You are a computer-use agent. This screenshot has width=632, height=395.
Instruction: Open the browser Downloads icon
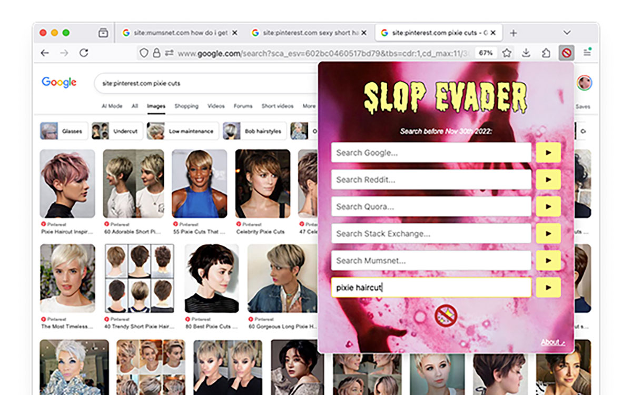(x=527, y=53)
